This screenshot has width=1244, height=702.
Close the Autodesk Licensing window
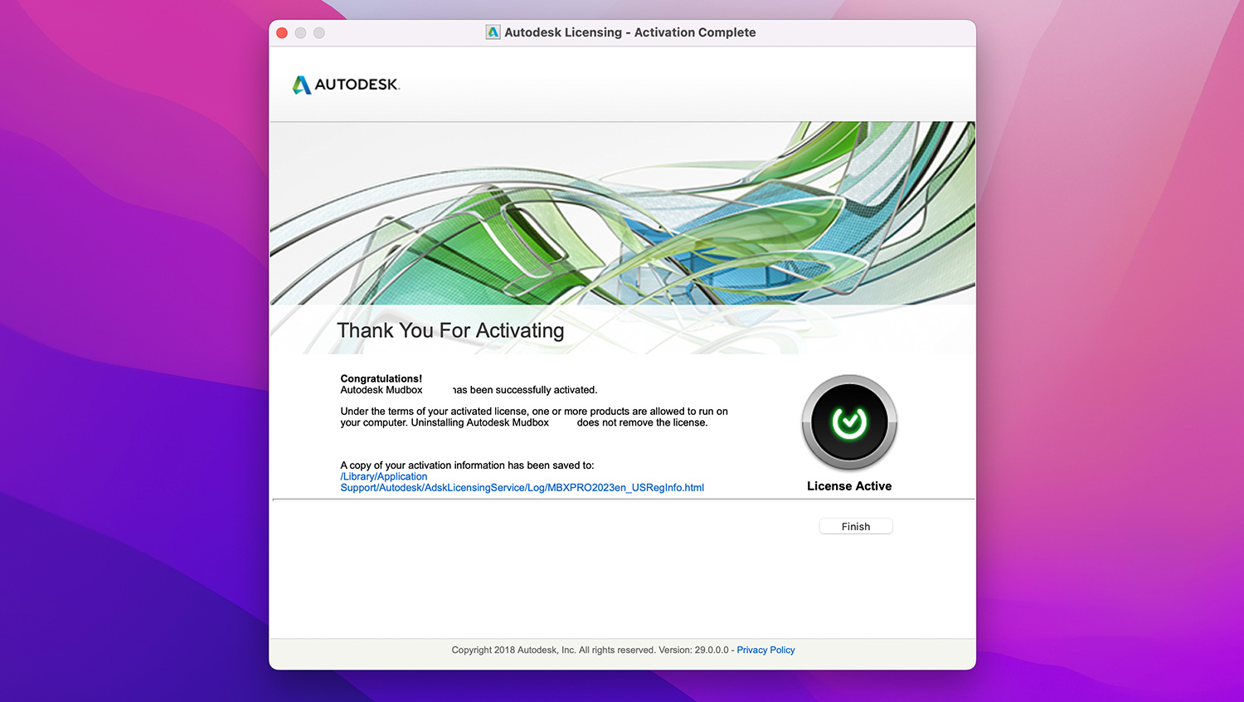click(282, 32)
